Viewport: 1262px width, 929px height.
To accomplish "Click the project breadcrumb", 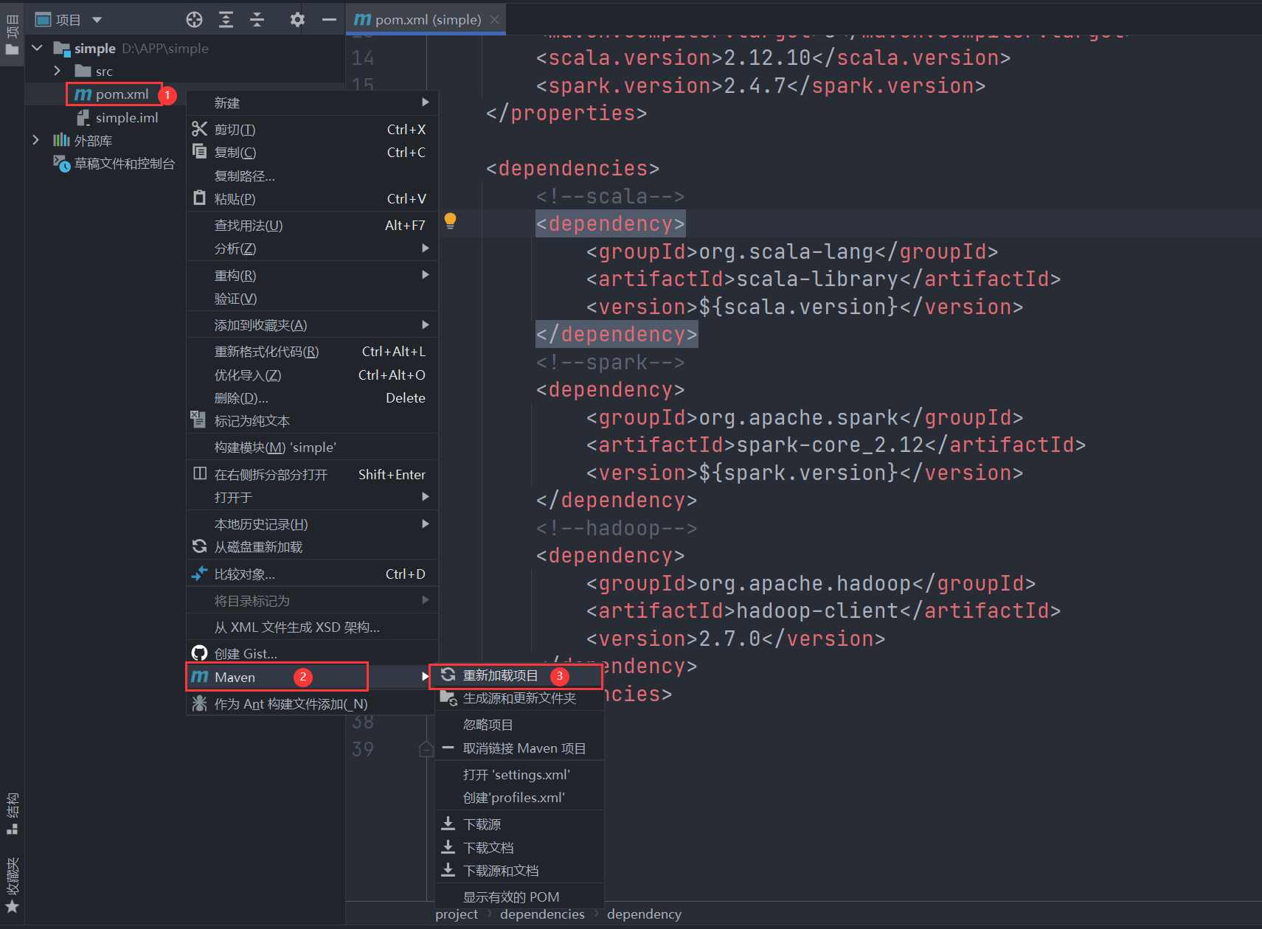I will click(x=457, y=914).
